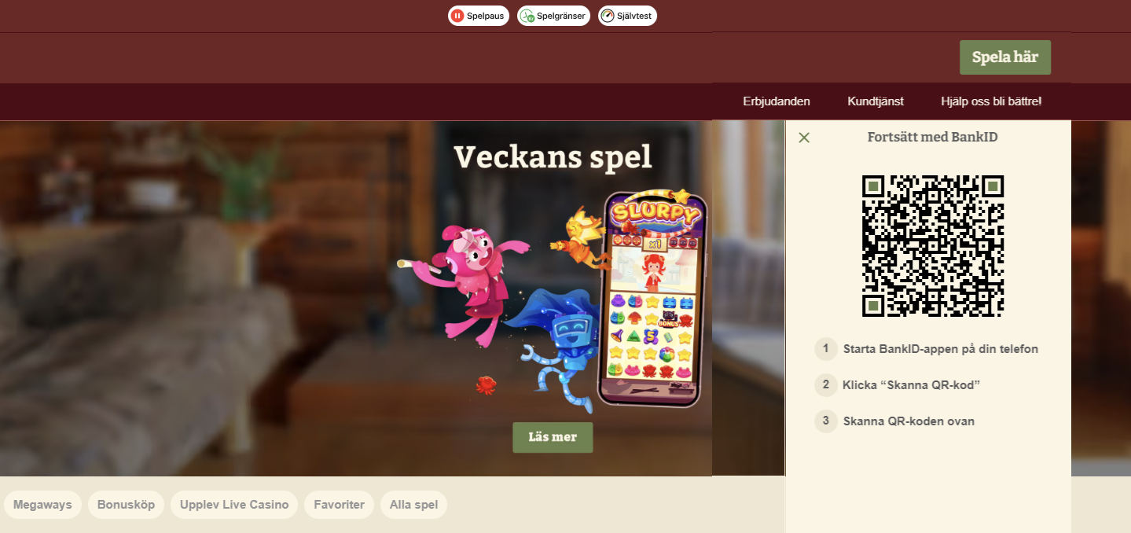Open the Erbjudanden menu item
1131x533 pixels.
click(x=777, y=101)
